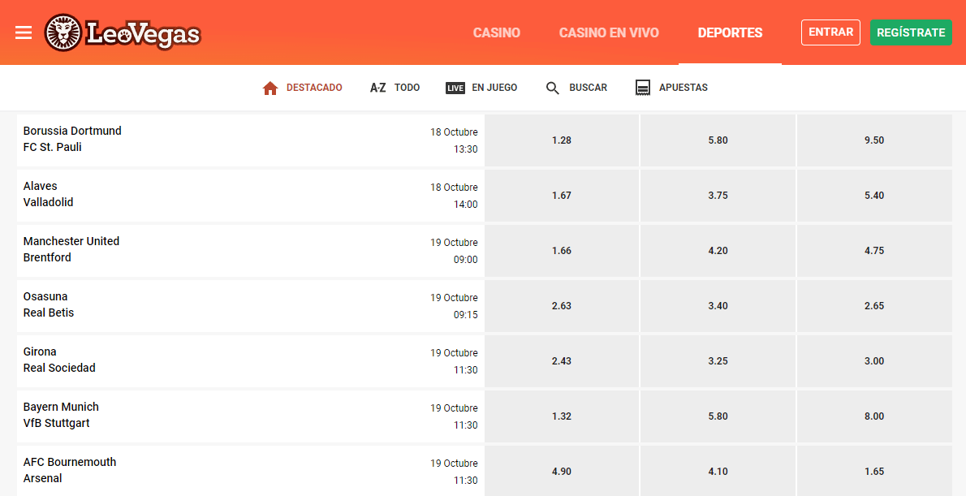The width and height of the screenshot is (966, 496).
Task: Open the hamburger navigation menu
Action: (24, 32)
